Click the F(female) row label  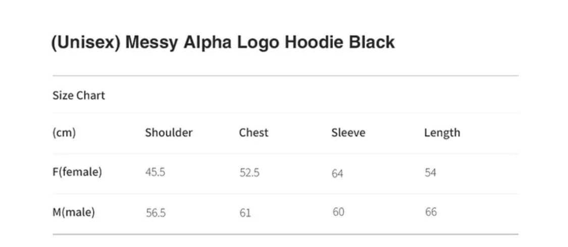pos(77,172)
